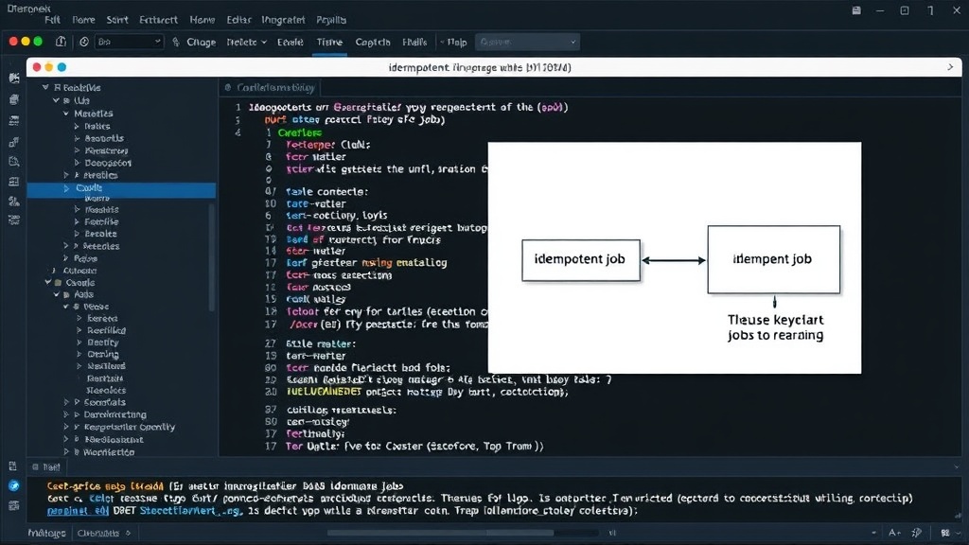Open the Filt menu
Screen dimensions: 969x545
tap(53, 20)
